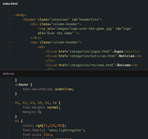Viewport: 148px width, 139px height.
Task: Click line number 23 in style.css gutter
Action: 9,98
